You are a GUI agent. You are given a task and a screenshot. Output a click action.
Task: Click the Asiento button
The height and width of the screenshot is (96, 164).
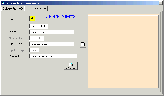71,66
